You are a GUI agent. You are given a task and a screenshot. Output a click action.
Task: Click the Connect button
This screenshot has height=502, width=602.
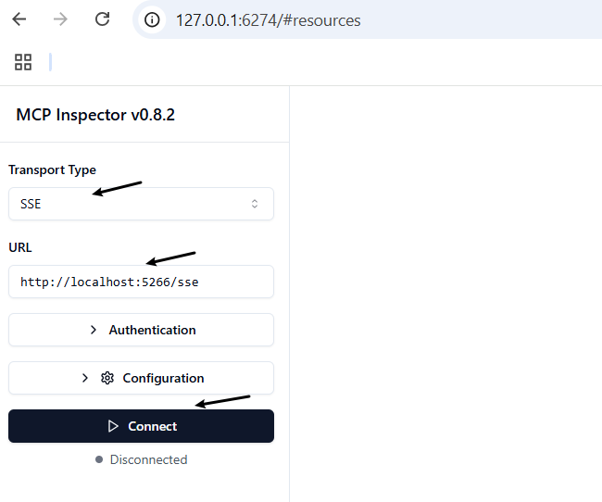141,426
